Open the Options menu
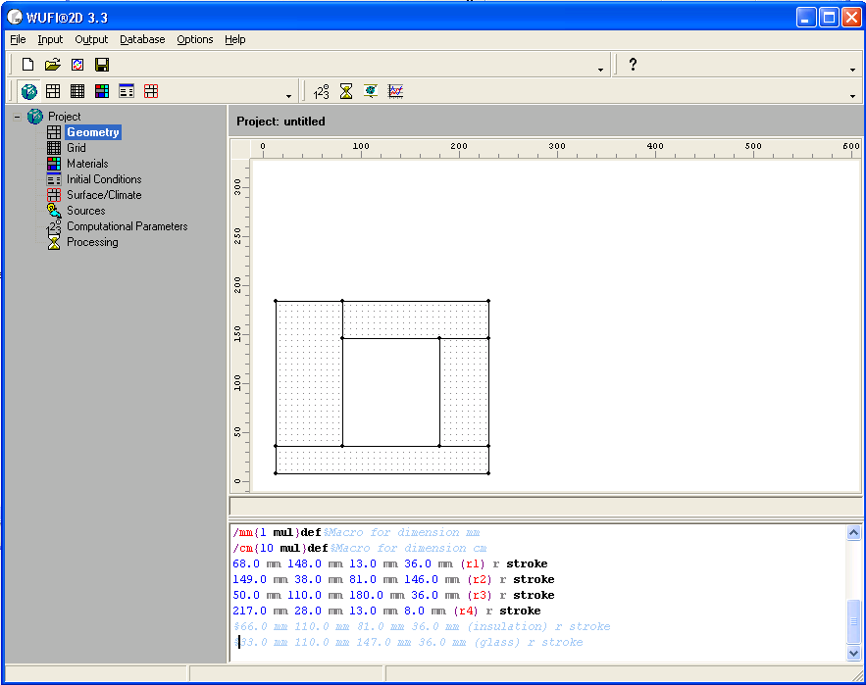The width and height of the screenshot is (866, 685). [194, 39]
